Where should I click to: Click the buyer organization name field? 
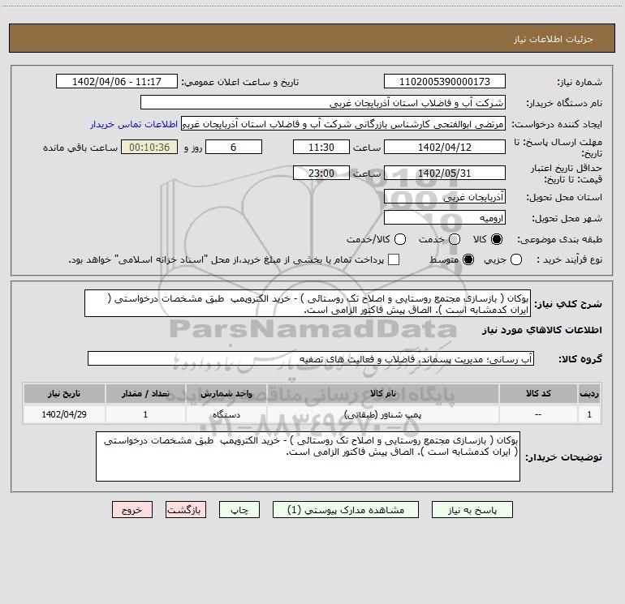point(323,103)
